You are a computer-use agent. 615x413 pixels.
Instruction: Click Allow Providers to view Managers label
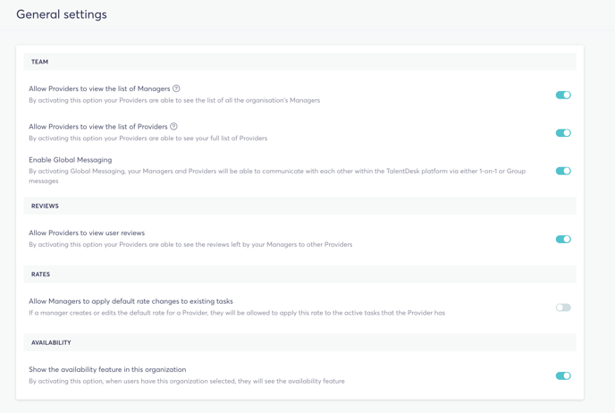99,88
